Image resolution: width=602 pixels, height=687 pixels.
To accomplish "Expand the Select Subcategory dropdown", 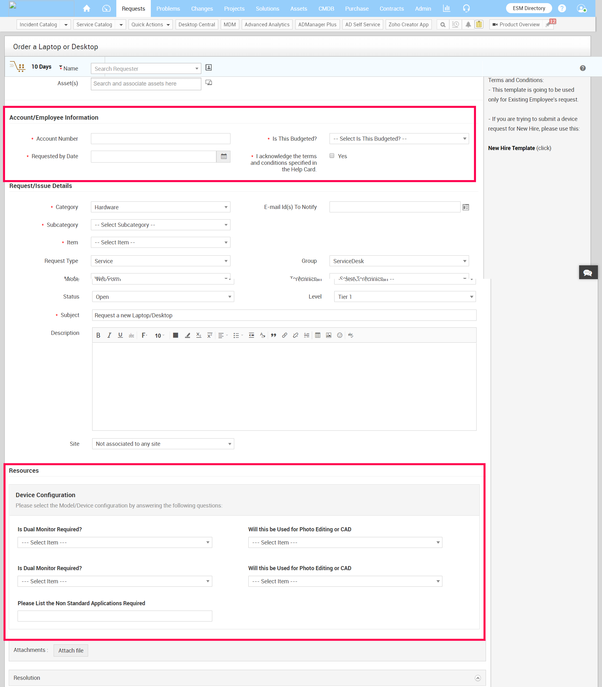I will tap(160, 225).
